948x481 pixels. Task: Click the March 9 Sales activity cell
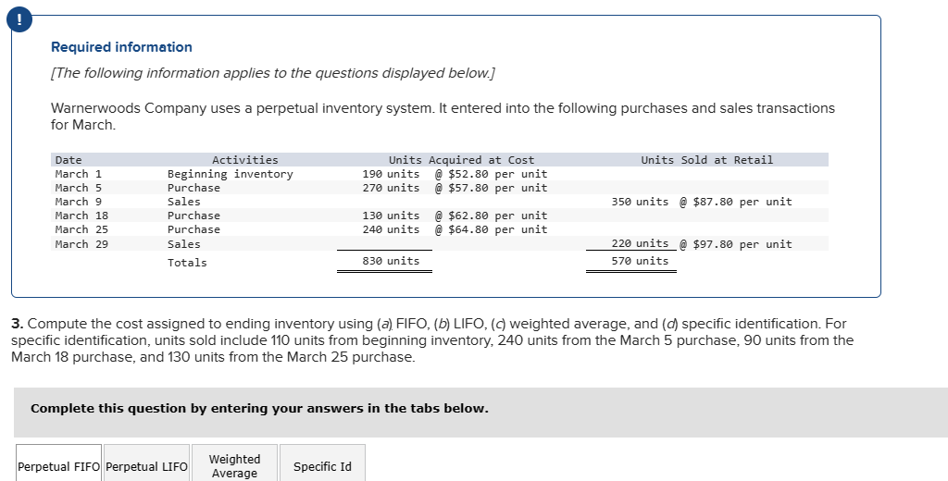pyautogui.click(x=184, y=202)
